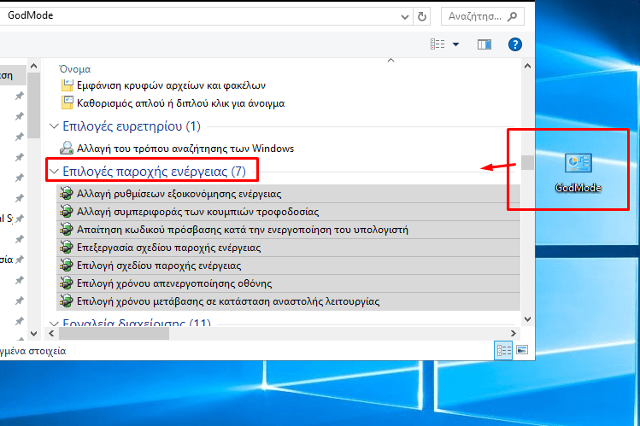This screenshot has width=640, height=426.
Task: Click the file list vertical scrollbar thumb
Action: 527,162
